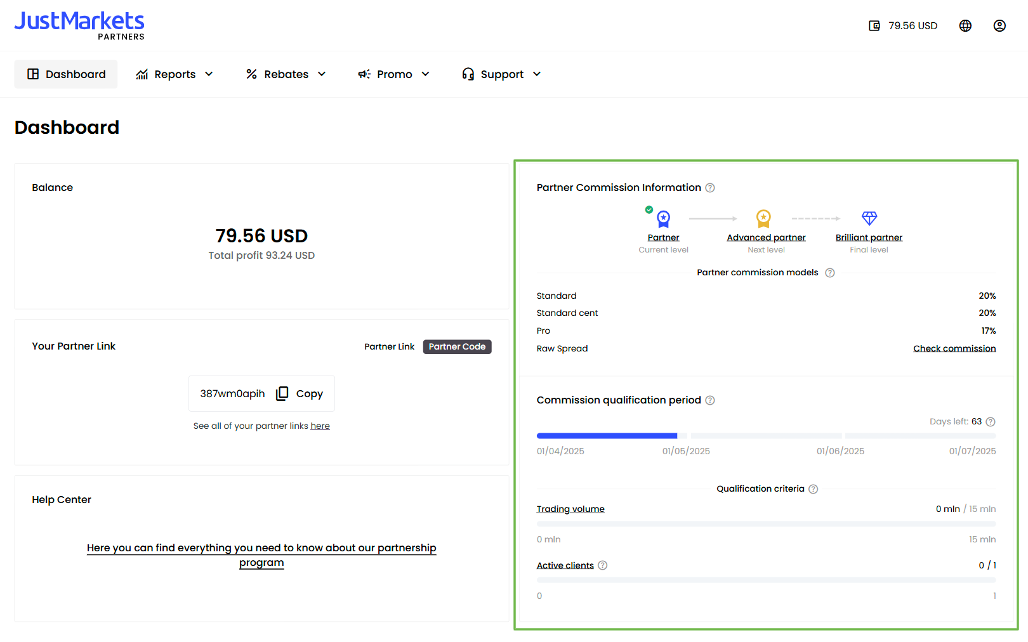Click the 79.56 USD balance in header
Image resolution: width=1028 pixels, height=642 pixels.
(x=913, y=26)
